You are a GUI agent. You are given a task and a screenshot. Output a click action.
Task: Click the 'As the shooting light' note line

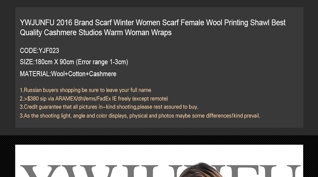coord(140,116)
